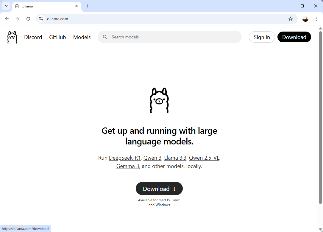Open the Llama 3.3 model link
Image resolution: width=323 pixels, height=232 pixels.
tap(175, 158)
